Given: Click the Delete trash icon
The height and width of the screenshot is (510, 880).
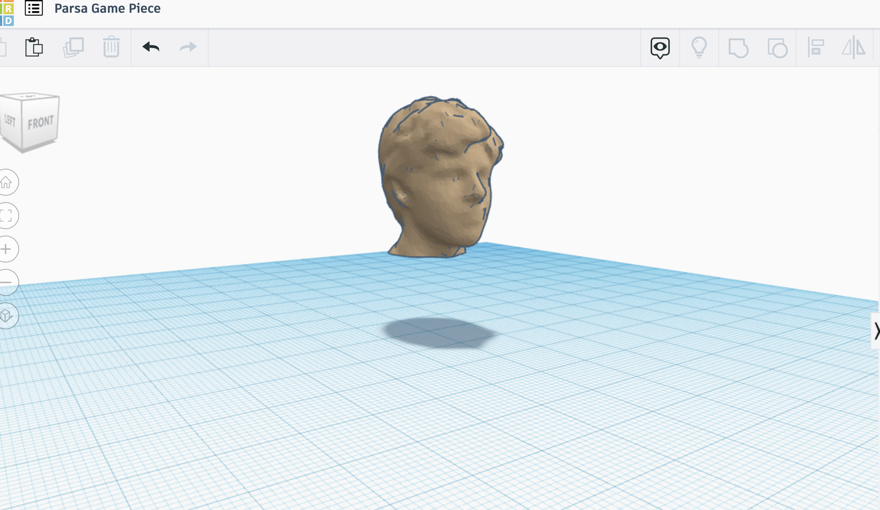Looking at the screenshot, I should [x=111, y=47].
